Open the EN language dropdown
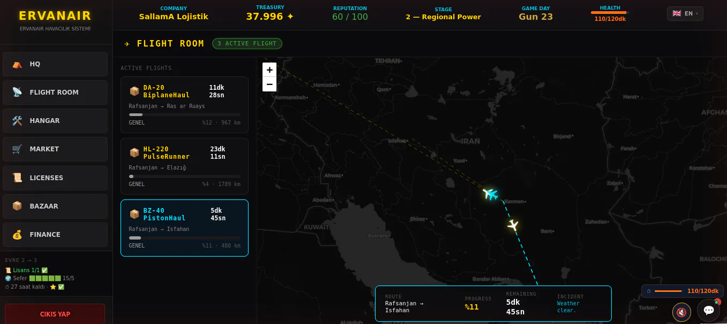This screenshot has width=727, height=324. coord(685,13)
